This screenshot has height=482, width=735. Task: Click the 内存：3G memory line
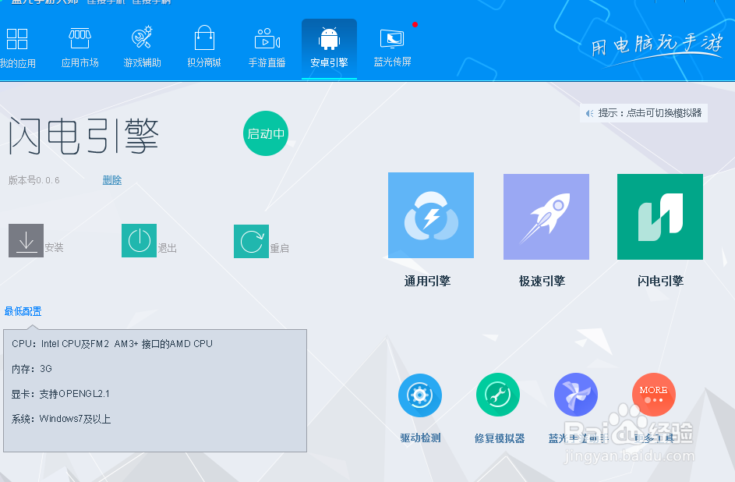pyautogui.click(x=31, y=369)
